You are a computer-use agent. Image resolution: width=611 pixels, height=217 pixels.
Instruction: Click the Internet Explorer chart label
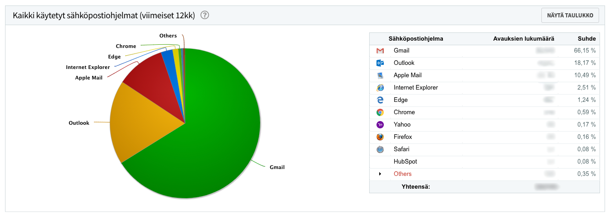click(88, 67)
